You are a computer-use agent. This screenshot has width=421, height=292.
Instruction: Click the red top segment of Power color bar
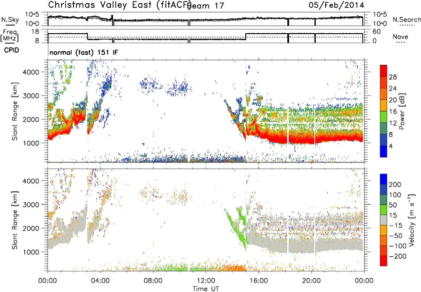click(x=384, y=71)
